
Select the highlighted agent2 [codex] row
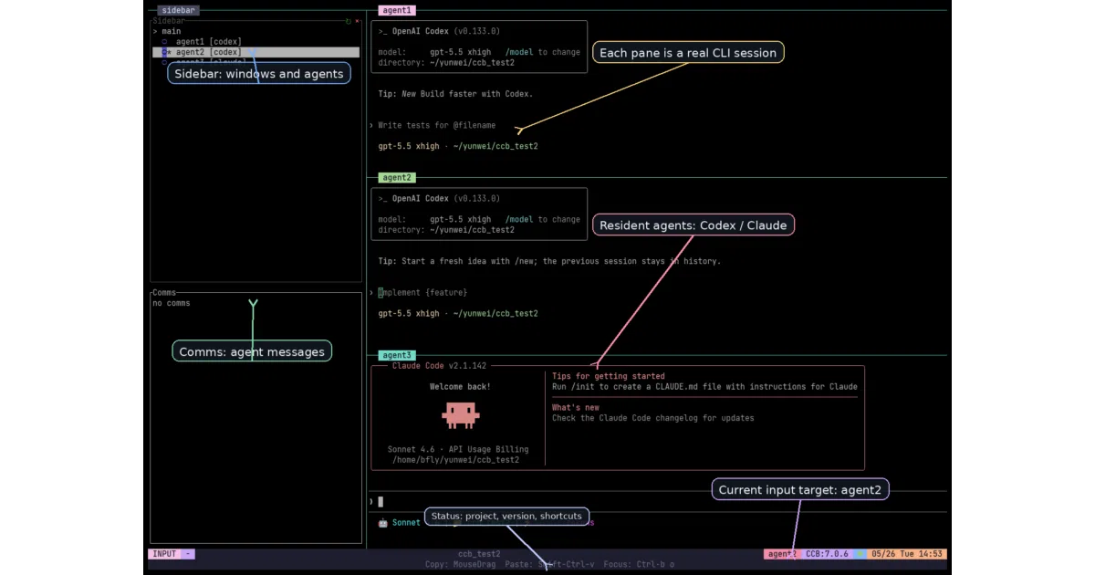(255, 53)
